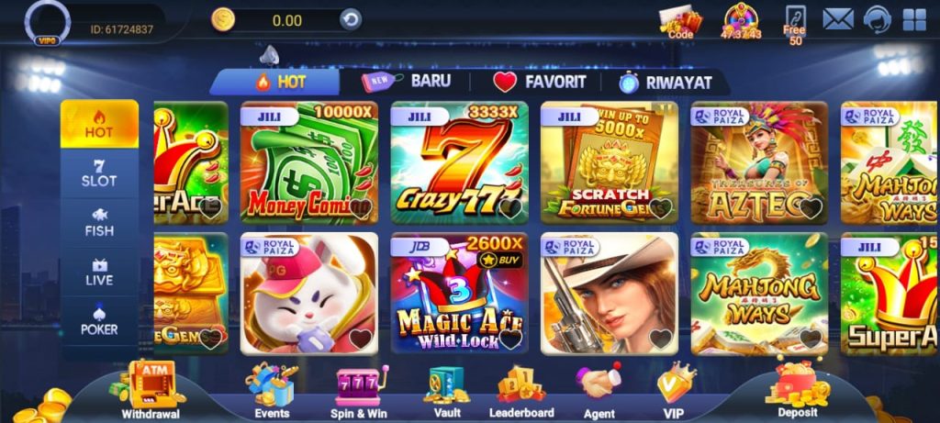Open the Deposit button
The image size is (940, 423).
coord(798,391)
